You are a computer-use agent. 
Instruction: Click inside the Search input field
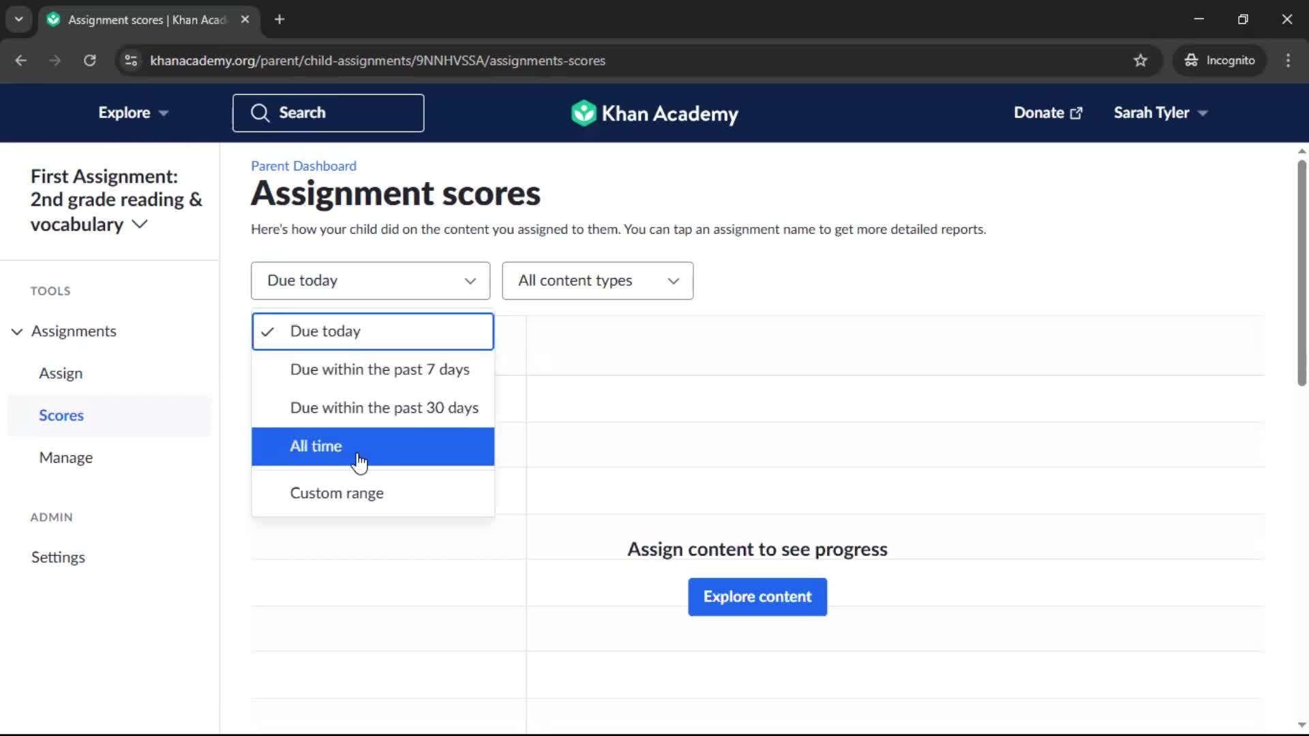pyautogui.click(x=328, y=113)
